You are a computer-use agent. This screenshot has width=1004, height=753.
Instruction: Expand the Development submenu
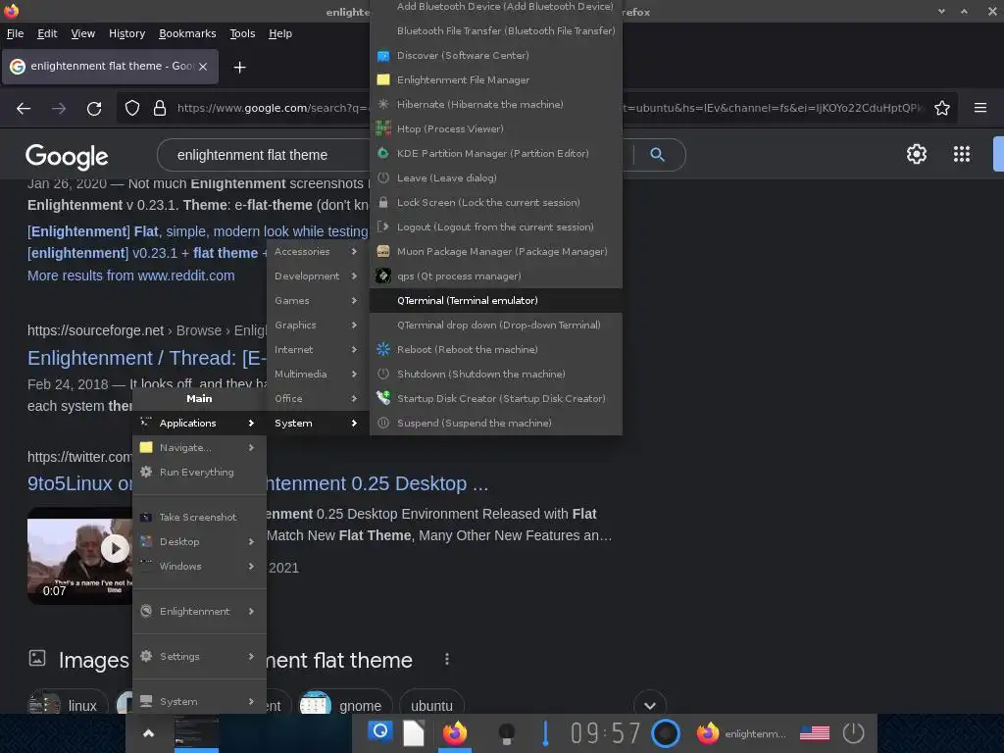tap(317, 276)
